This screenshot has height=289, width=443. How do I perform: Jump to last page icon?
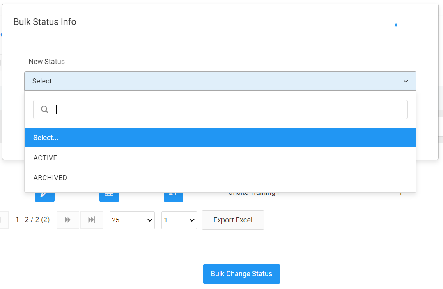92,220
